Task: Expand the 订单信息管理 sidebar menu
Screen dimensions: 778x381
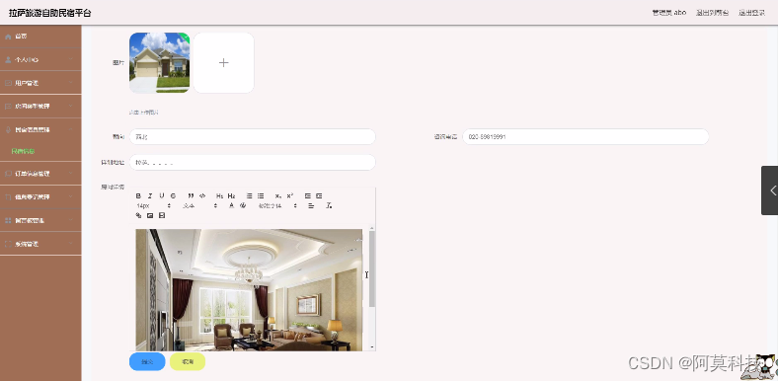Action: 40,174
